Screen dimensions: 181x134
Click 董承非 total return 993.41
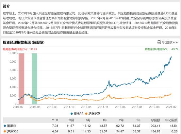[x=155, y=126]
